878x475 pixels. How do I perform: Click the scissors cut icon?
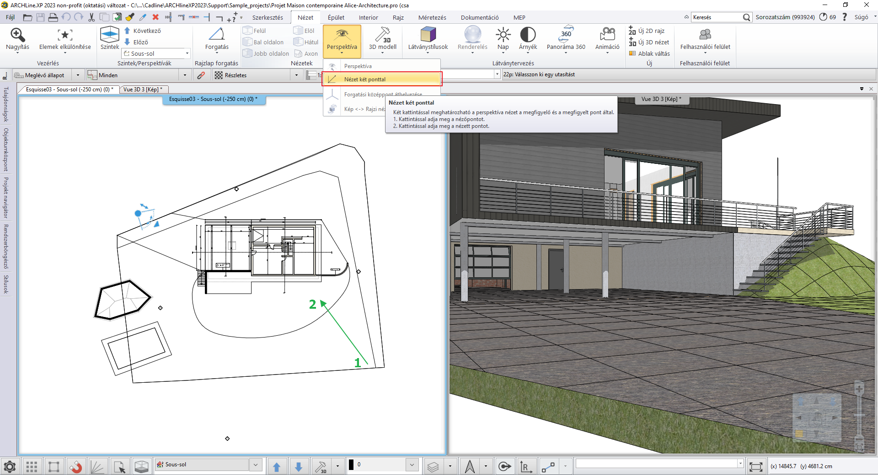(x=91, y=17)
